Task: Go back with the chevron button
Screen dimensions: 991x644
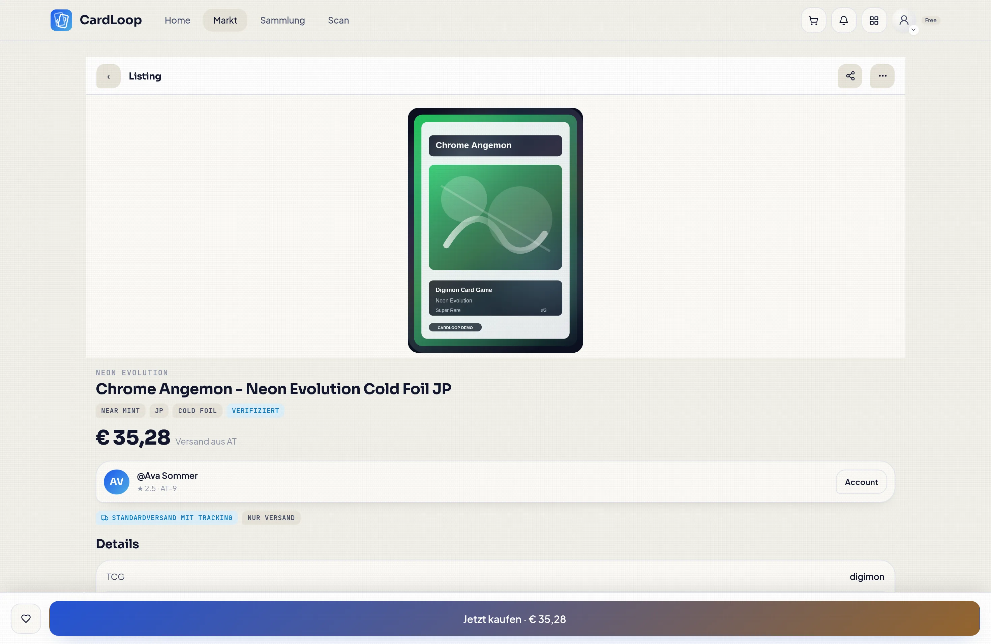Action: pos(108,76)
